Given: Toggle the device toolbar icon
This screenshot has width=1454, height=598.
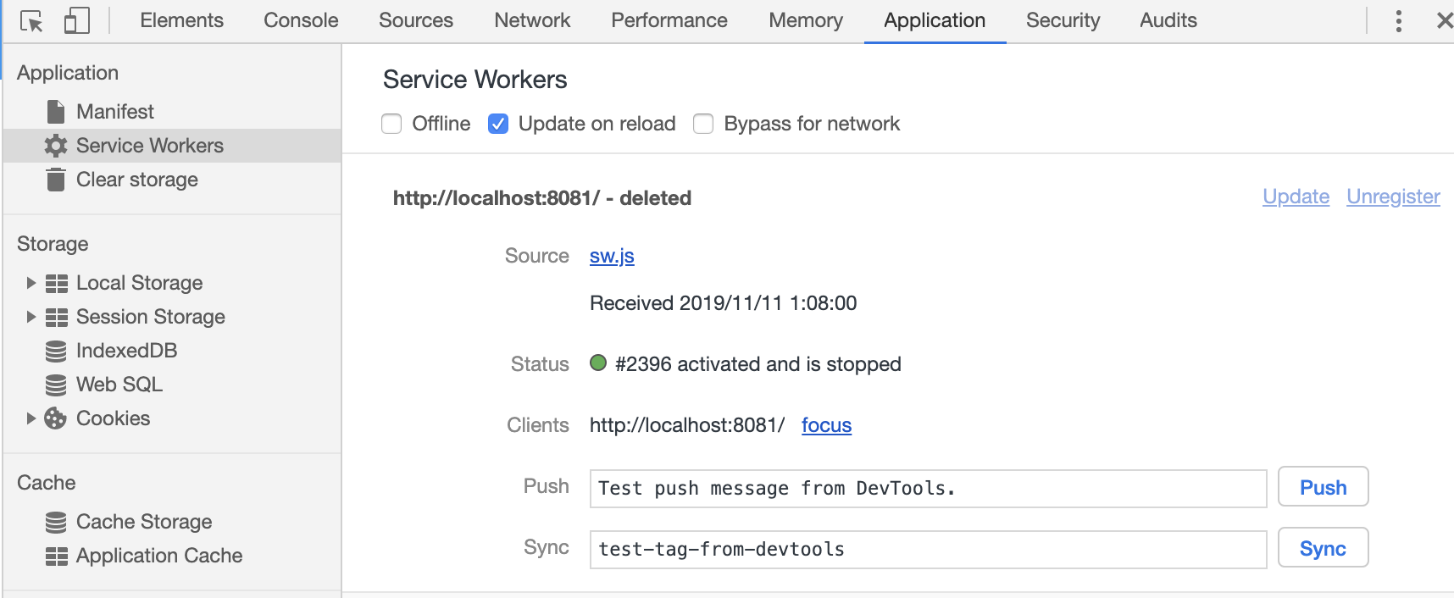Looking at the screenshot, I should 76,21.
